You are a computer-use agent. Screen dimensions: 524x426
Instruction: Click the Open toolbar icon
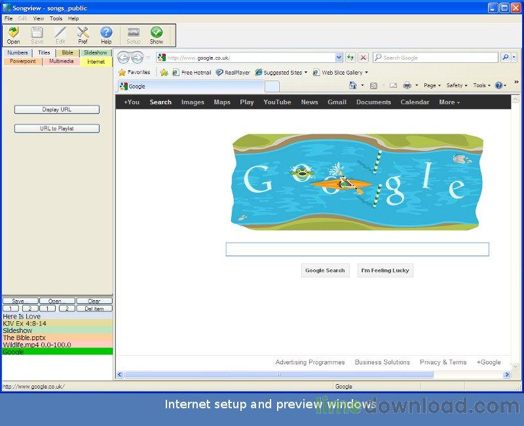[13, 35]
